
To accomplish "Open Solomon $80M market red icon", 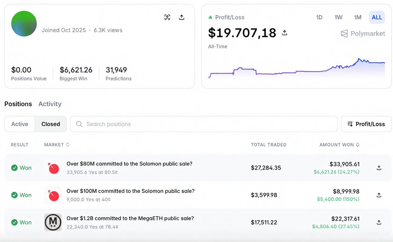I will click(53, 168).
